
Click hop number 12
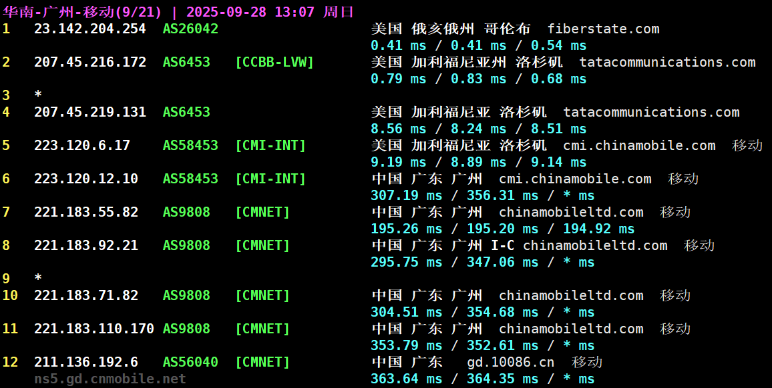pyautogui.click(x=10, y=362)
